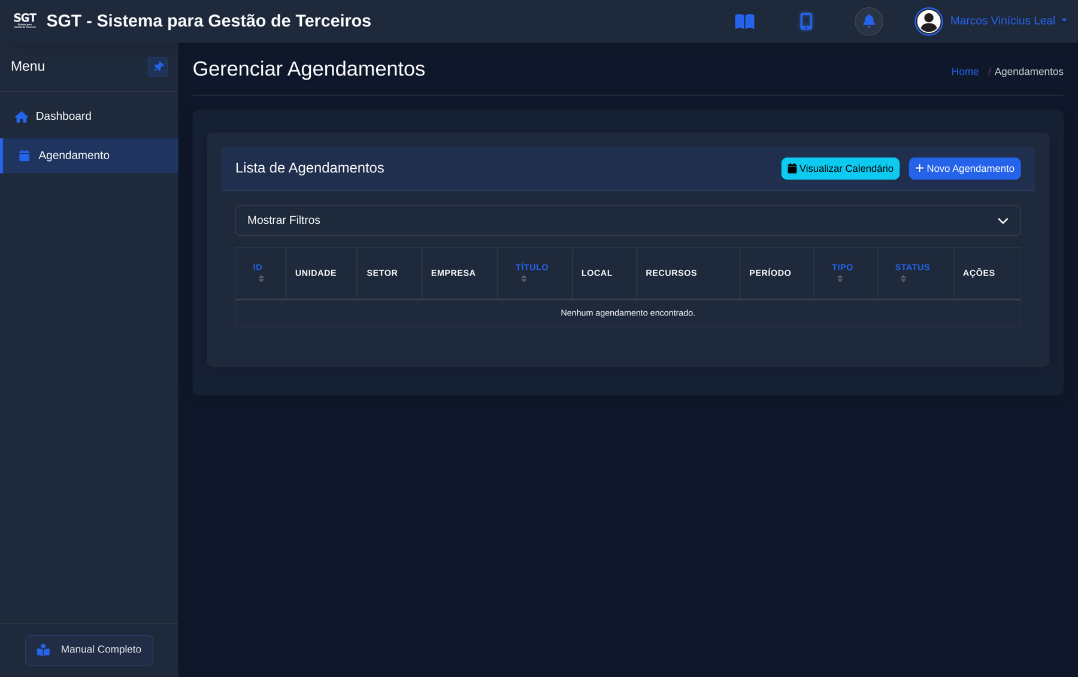Viewport: 1078px width, 677px height.
Task: Click the Lista de Agendamentos heading
Action: pyautogui.click(x=310, y=168)
